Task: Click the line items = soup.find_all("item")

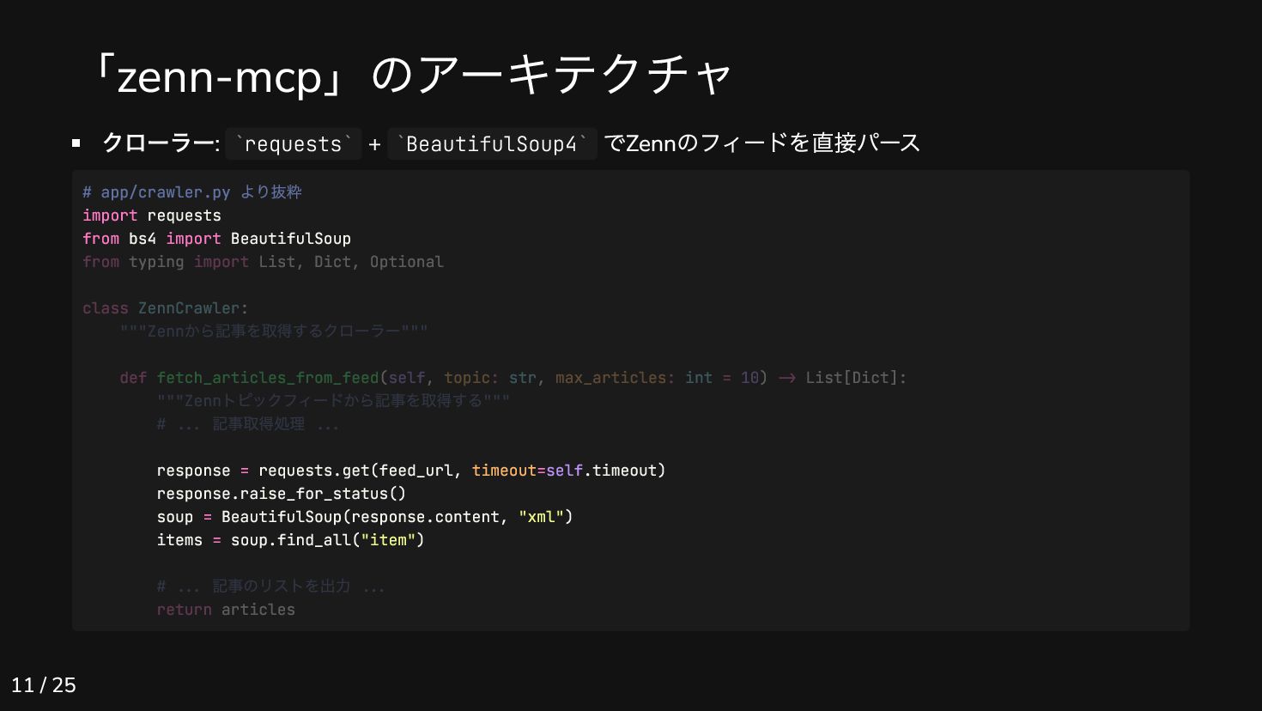Action: (291, 540)
